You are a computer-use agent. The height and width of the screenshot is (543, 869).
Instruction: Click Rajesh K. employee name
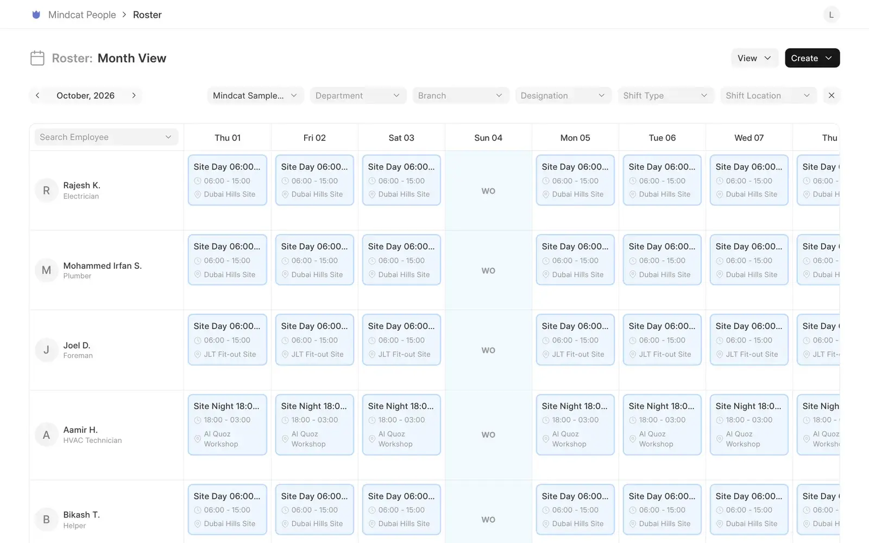click(81, 185)
